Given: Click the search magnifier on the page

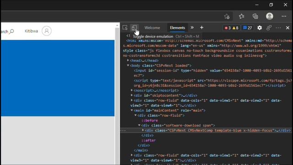Looking at the screenshot, I should click(11, 31).
